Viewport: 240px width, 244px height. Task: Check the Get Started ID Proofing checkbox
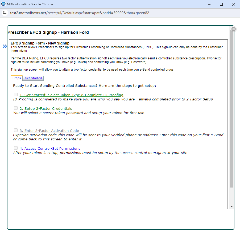click(16, 95)
